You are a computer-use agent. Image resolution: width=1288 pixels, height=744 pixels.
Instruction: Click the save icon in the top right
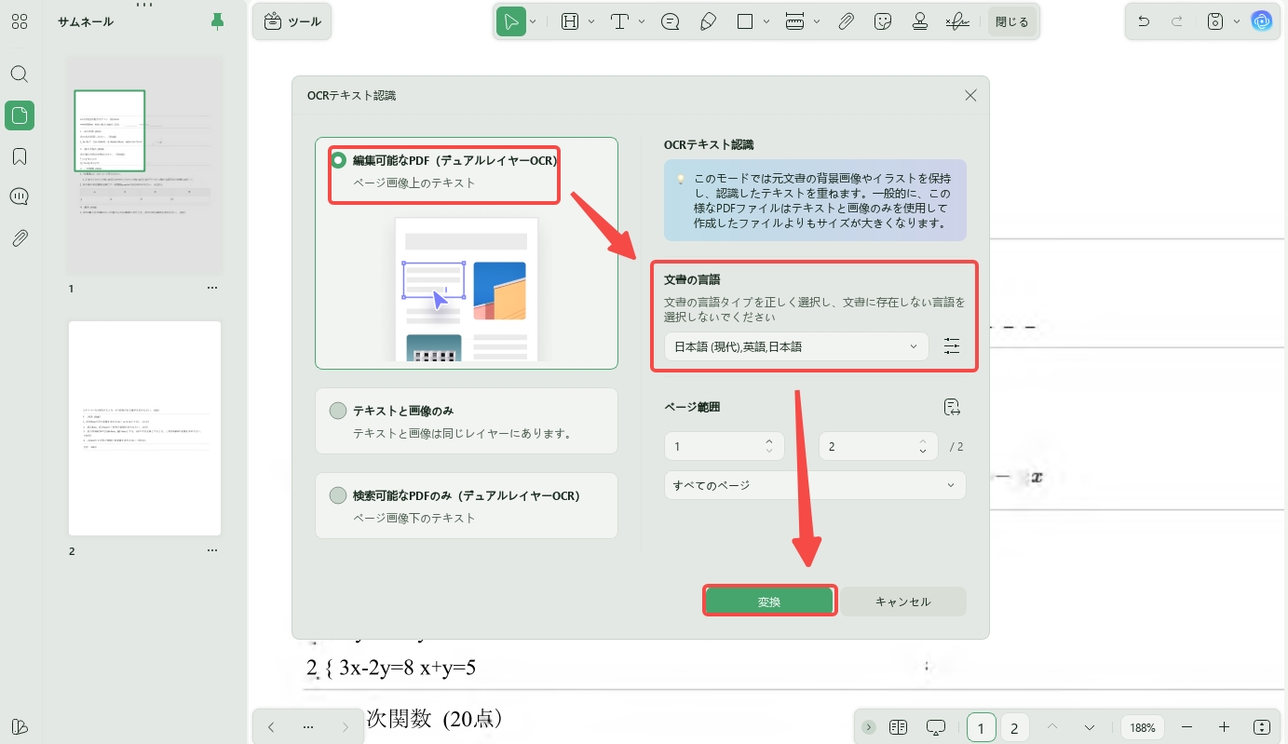coord(1215,21)
